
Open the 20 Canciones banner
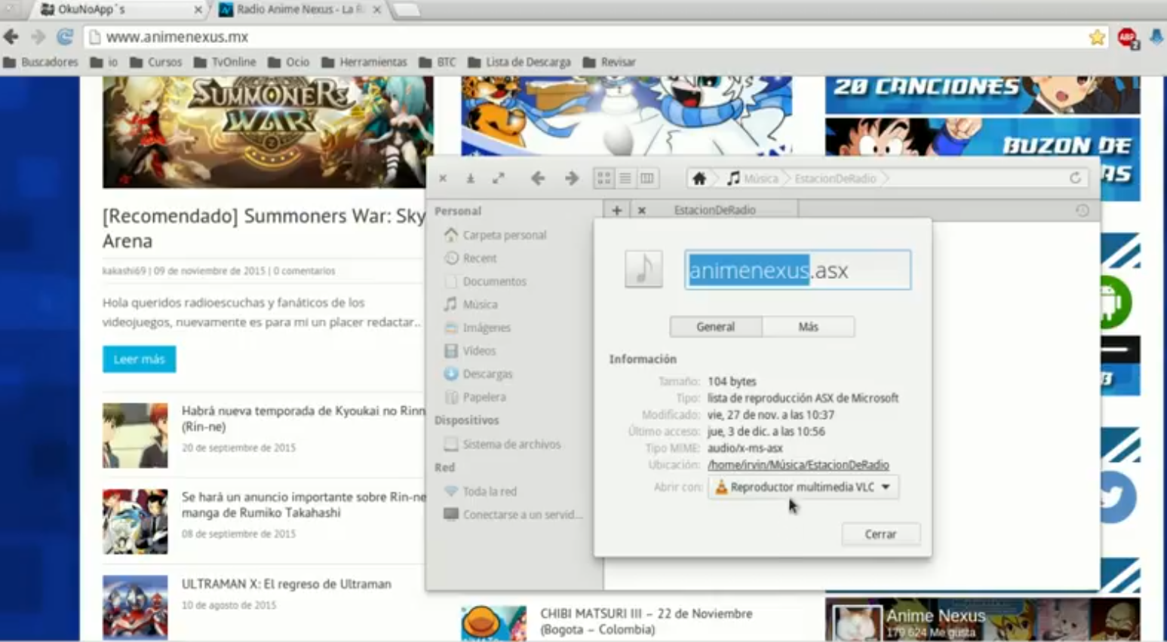[982, 95]
